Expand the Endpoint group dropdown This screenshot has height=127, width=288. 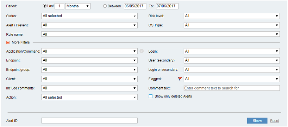tap(89, 69)
